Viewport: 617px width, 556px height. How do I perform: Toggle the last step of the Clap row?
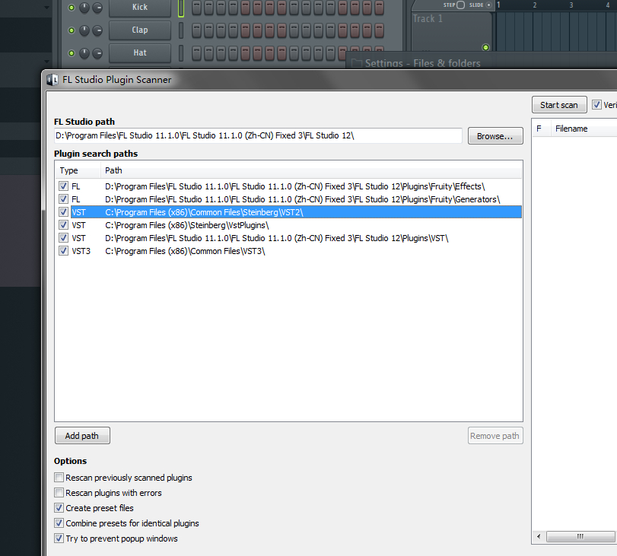point(380,30)
